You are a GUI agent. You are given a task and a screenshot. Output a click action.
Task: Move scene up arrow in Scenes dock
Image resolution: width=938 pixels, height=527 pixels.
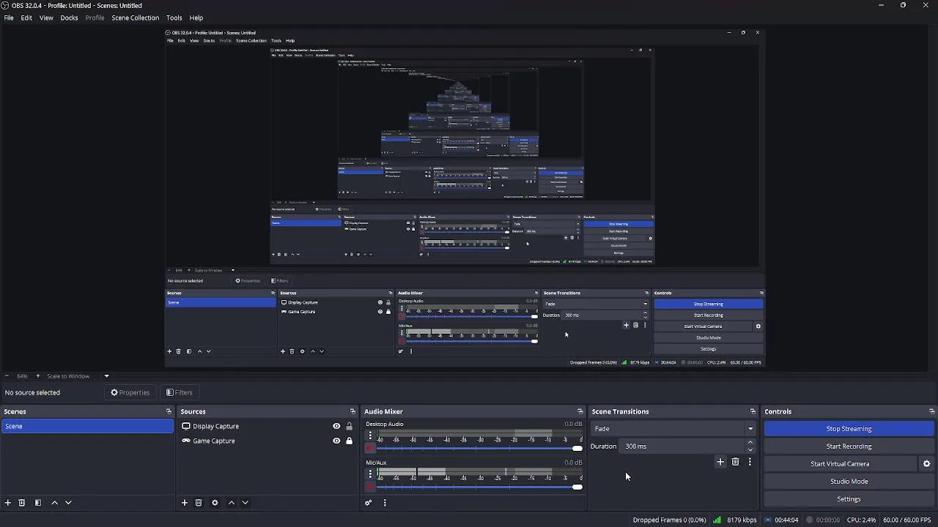(x=54, y=503)
